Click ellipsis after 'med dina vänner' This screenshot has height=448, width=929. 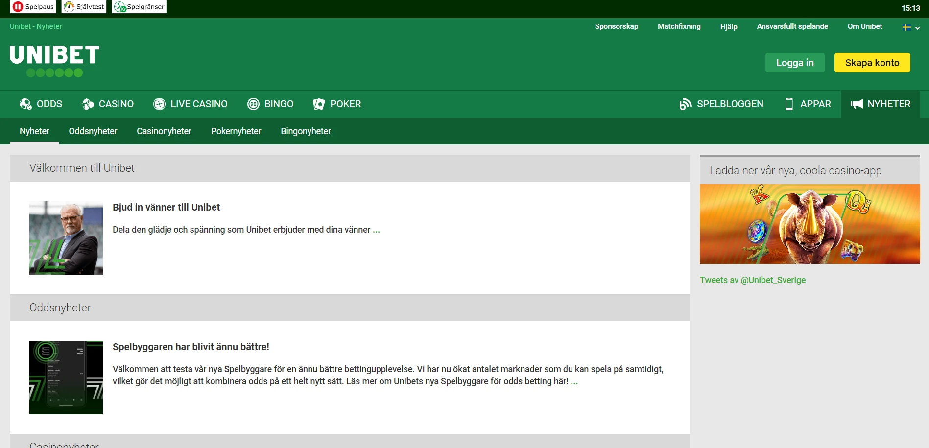point(376,230)
